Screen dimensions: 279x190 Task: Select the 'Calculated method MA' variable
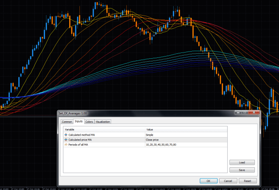82,135
